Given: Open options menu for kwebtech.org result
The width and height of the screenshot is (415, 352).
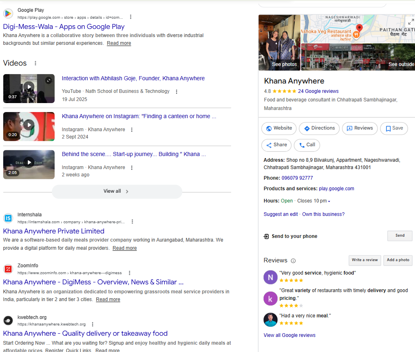Looking at the screenshot, I should [92, 324].
